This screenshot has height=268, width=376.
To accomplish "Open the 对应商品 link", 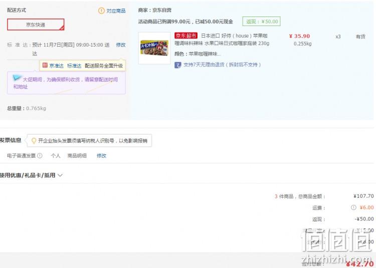I will coord(116,11).
